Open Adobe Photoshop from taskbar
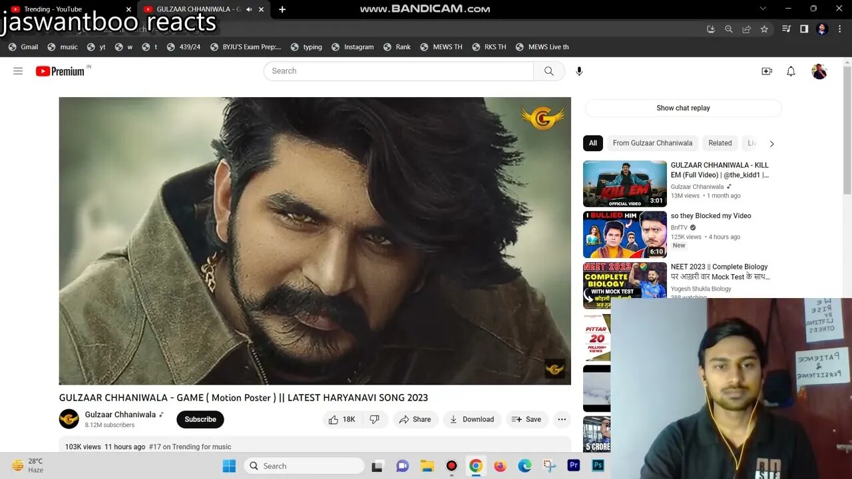 tap(598, 466)
